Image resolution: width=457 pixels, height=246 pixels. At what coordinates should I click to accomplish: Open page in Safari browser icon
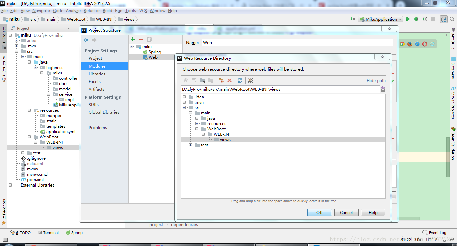click(x=417, y=44)
